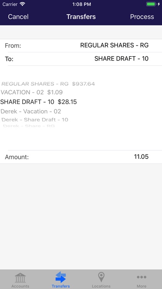
Task: Cancel the transfer
Action: tap(18, 17)
